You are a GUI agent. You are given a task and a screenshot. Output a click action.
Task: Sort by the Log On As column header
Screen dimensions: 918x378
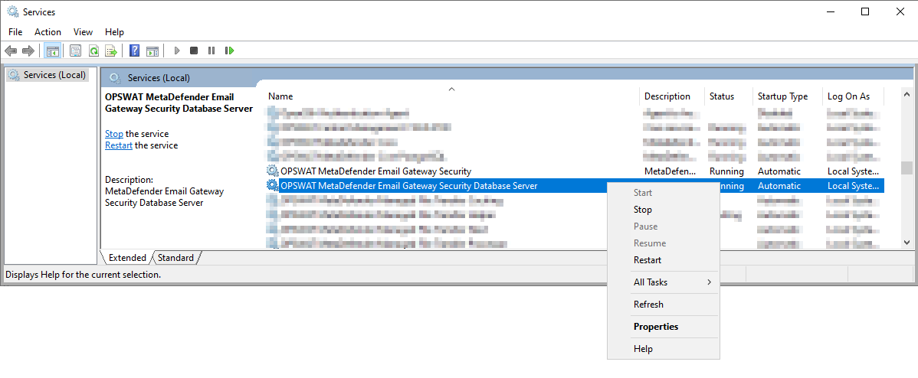point(853,96)
